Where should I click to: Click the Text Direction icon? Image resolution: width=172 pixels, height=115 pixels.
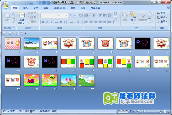click(x=116, y=13)
